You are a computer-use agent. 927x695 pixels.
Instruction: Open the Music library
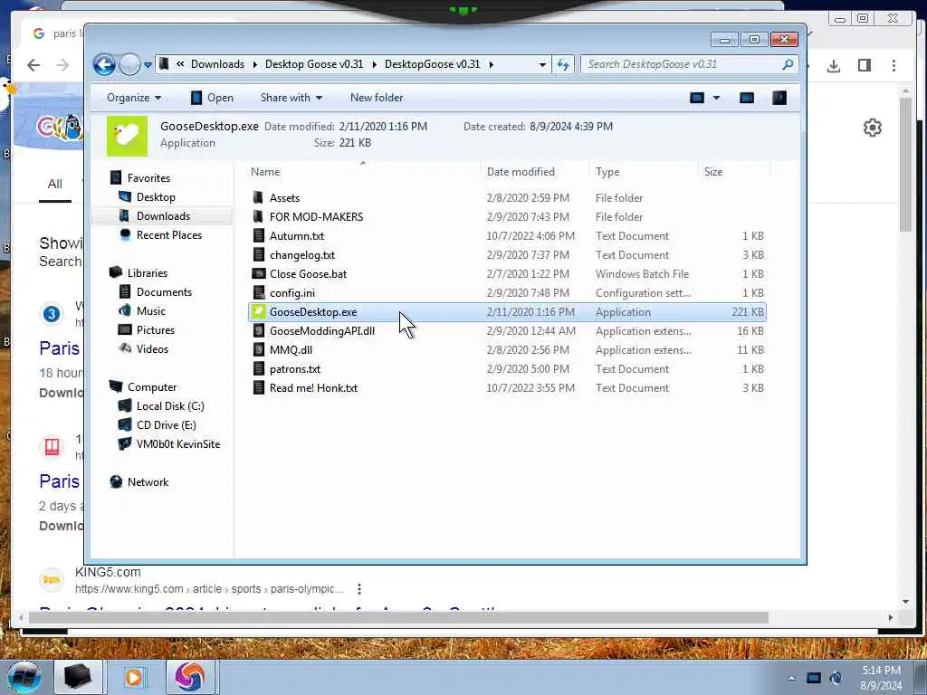point(151,311)
